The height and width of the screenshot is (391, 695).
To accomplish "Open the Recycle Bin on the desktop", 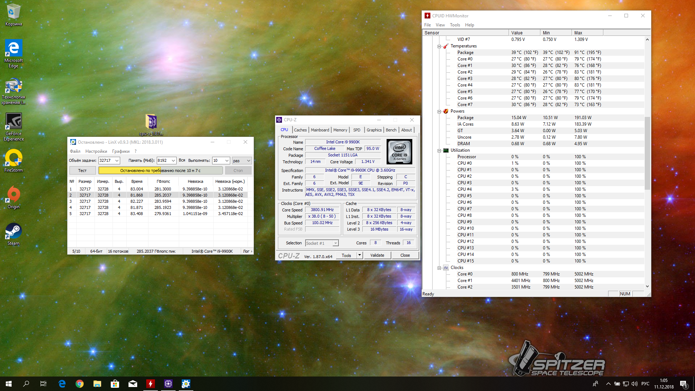I will (13, 12).
